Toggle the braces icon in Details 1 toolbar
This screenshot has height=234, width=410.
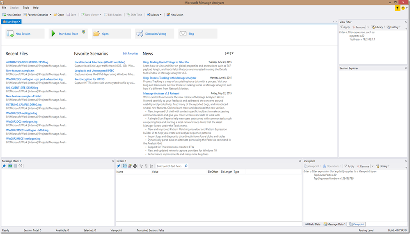124,166
